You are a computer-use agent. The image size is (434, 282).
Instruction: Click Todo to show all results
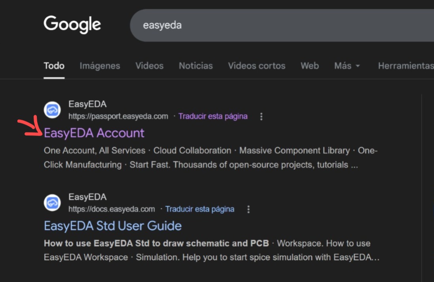pos(54,66)
